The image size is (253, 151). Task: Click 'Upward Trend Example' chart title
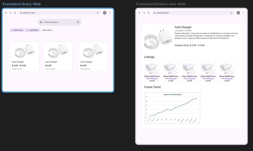tap(172, 95)
